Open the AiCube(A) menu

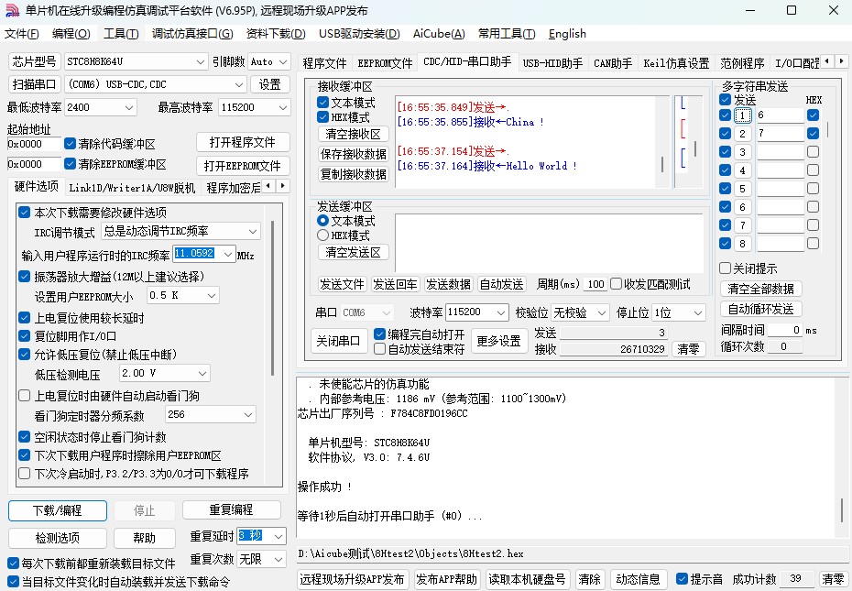coord(439,34)
